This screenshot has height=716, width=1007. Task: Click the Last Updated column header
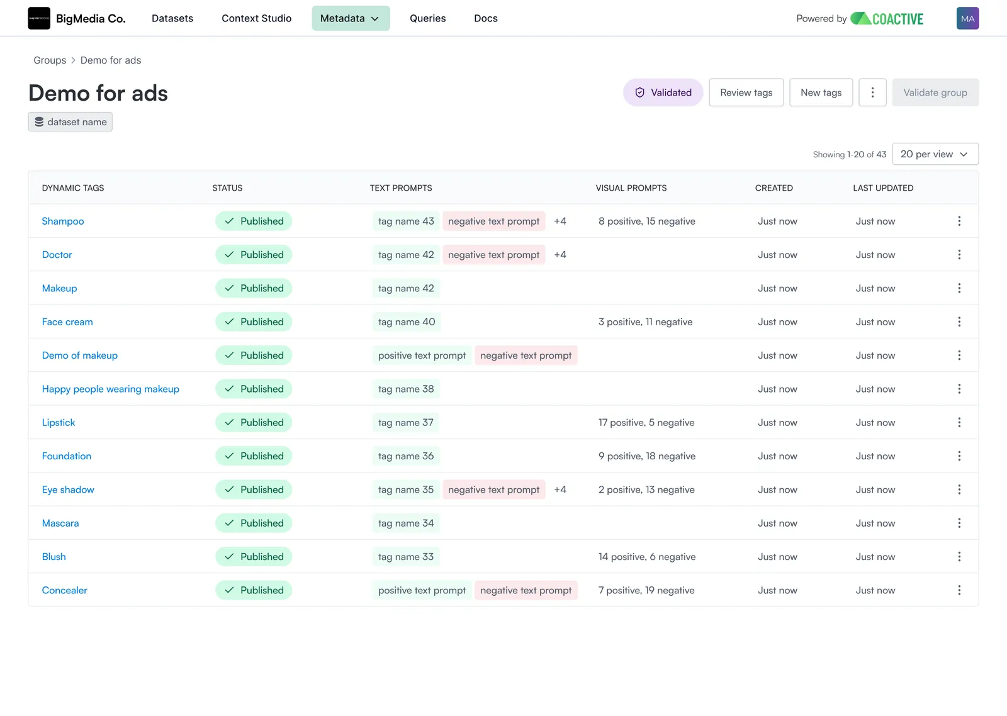tap(883, 188)
